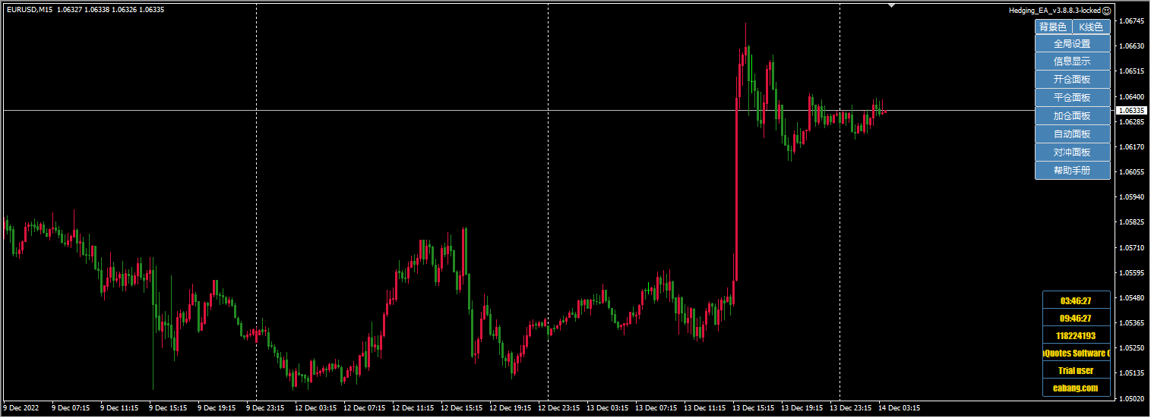This screenshot has height=418, width=1151.
Task: Click the 13 Dec 15:15 time axis label
Action: (x=754, y=408)
